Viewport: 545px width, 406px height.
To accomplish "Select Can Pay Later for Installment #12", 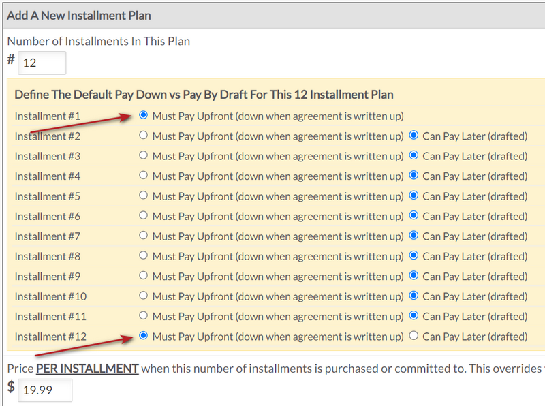I will pyautogui.click(x=414, y=336).
